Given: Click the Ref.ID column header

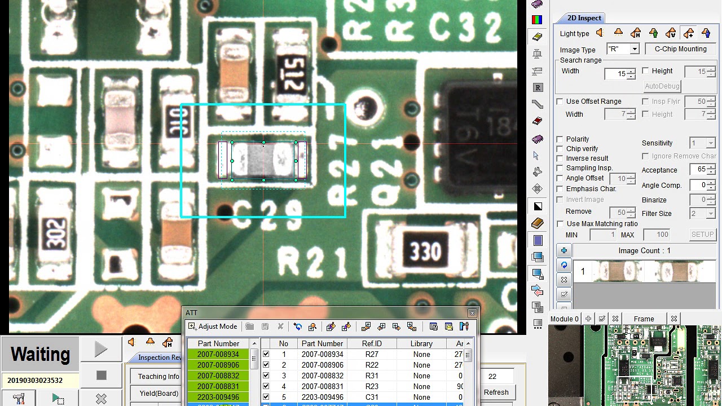Looking at the screenshot, I should (x=372, y=343).
